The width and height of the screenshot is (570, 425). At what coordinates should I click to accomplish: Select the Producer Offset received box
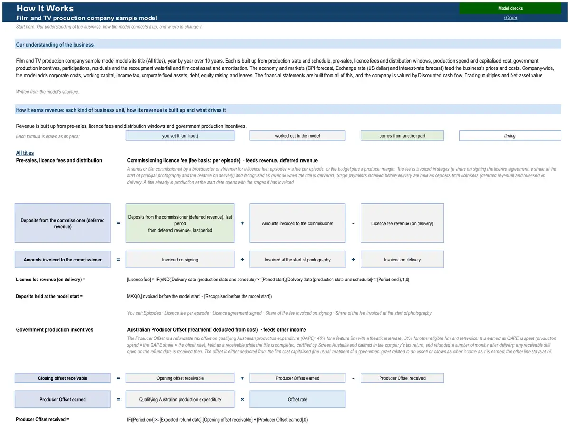[402, 378]
